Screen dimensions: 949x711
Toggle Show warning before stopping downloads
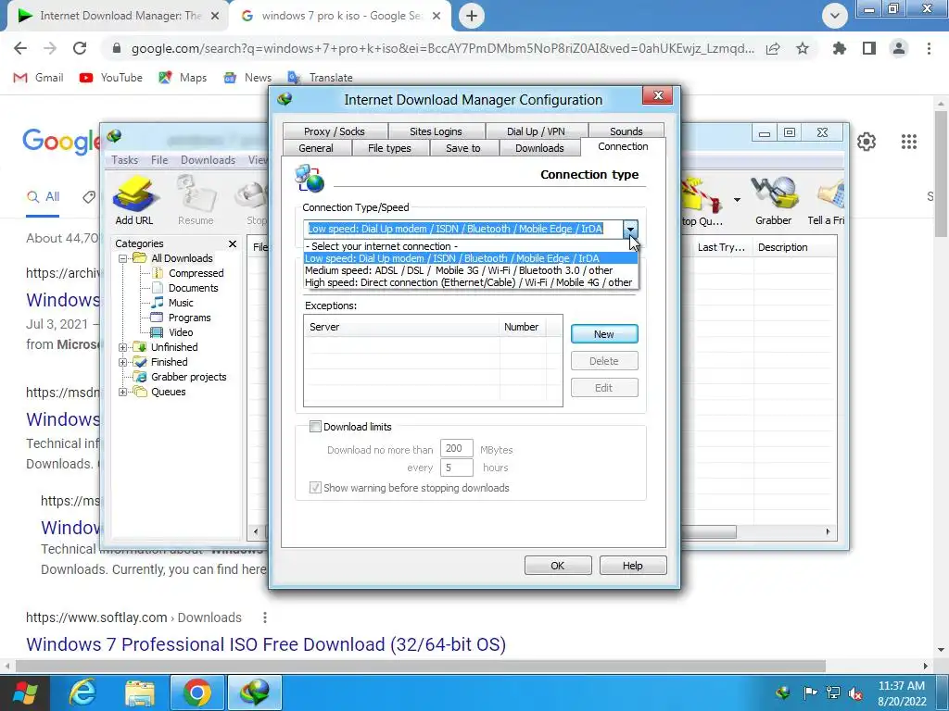point(315,488)
